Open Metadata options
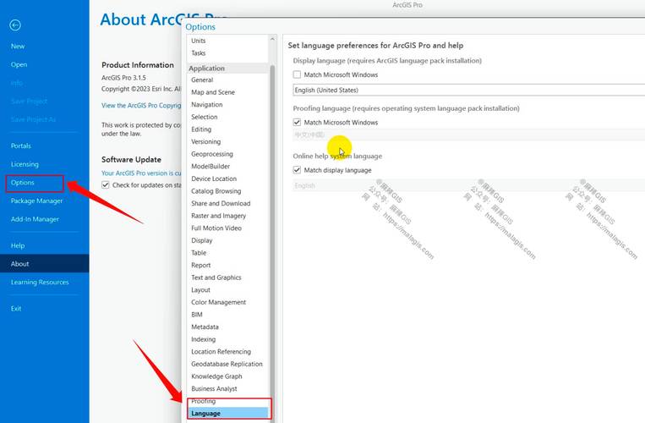Screen dimensions: 645x423 tap(205, 327)
